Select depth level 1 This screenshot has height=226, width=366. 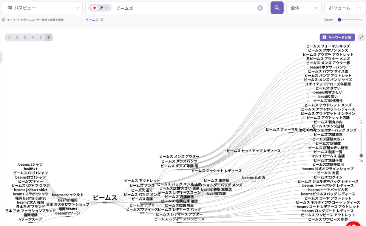click(9, 37)
